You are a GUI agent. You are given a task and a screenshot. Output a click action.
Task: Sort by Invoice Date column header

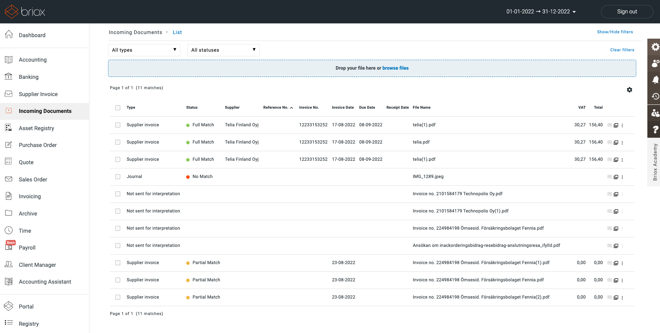point(343,108)
